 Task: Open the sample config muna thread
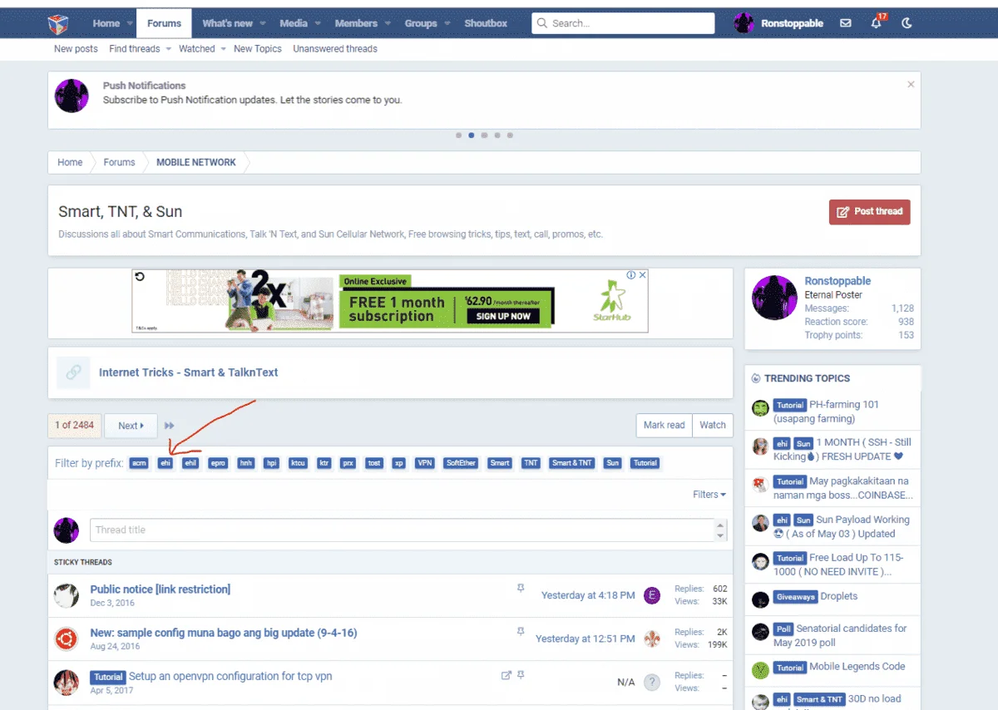(224, 633)
